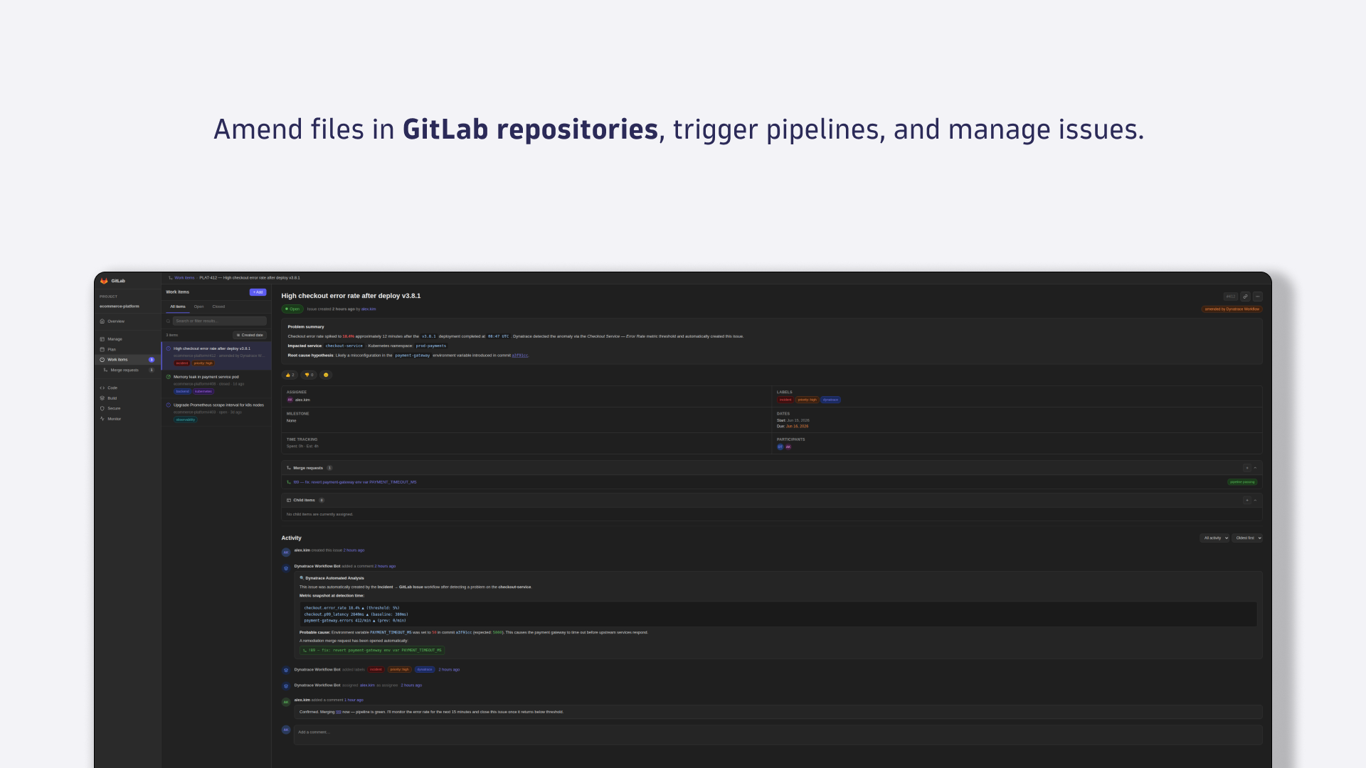Click the alex.kim assignee name
This screenshot has width=1366, height=768.
tap(302, 400)
